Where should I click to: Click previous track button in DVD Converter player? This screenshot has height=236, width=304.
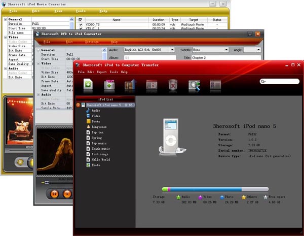tap(55, 194)
